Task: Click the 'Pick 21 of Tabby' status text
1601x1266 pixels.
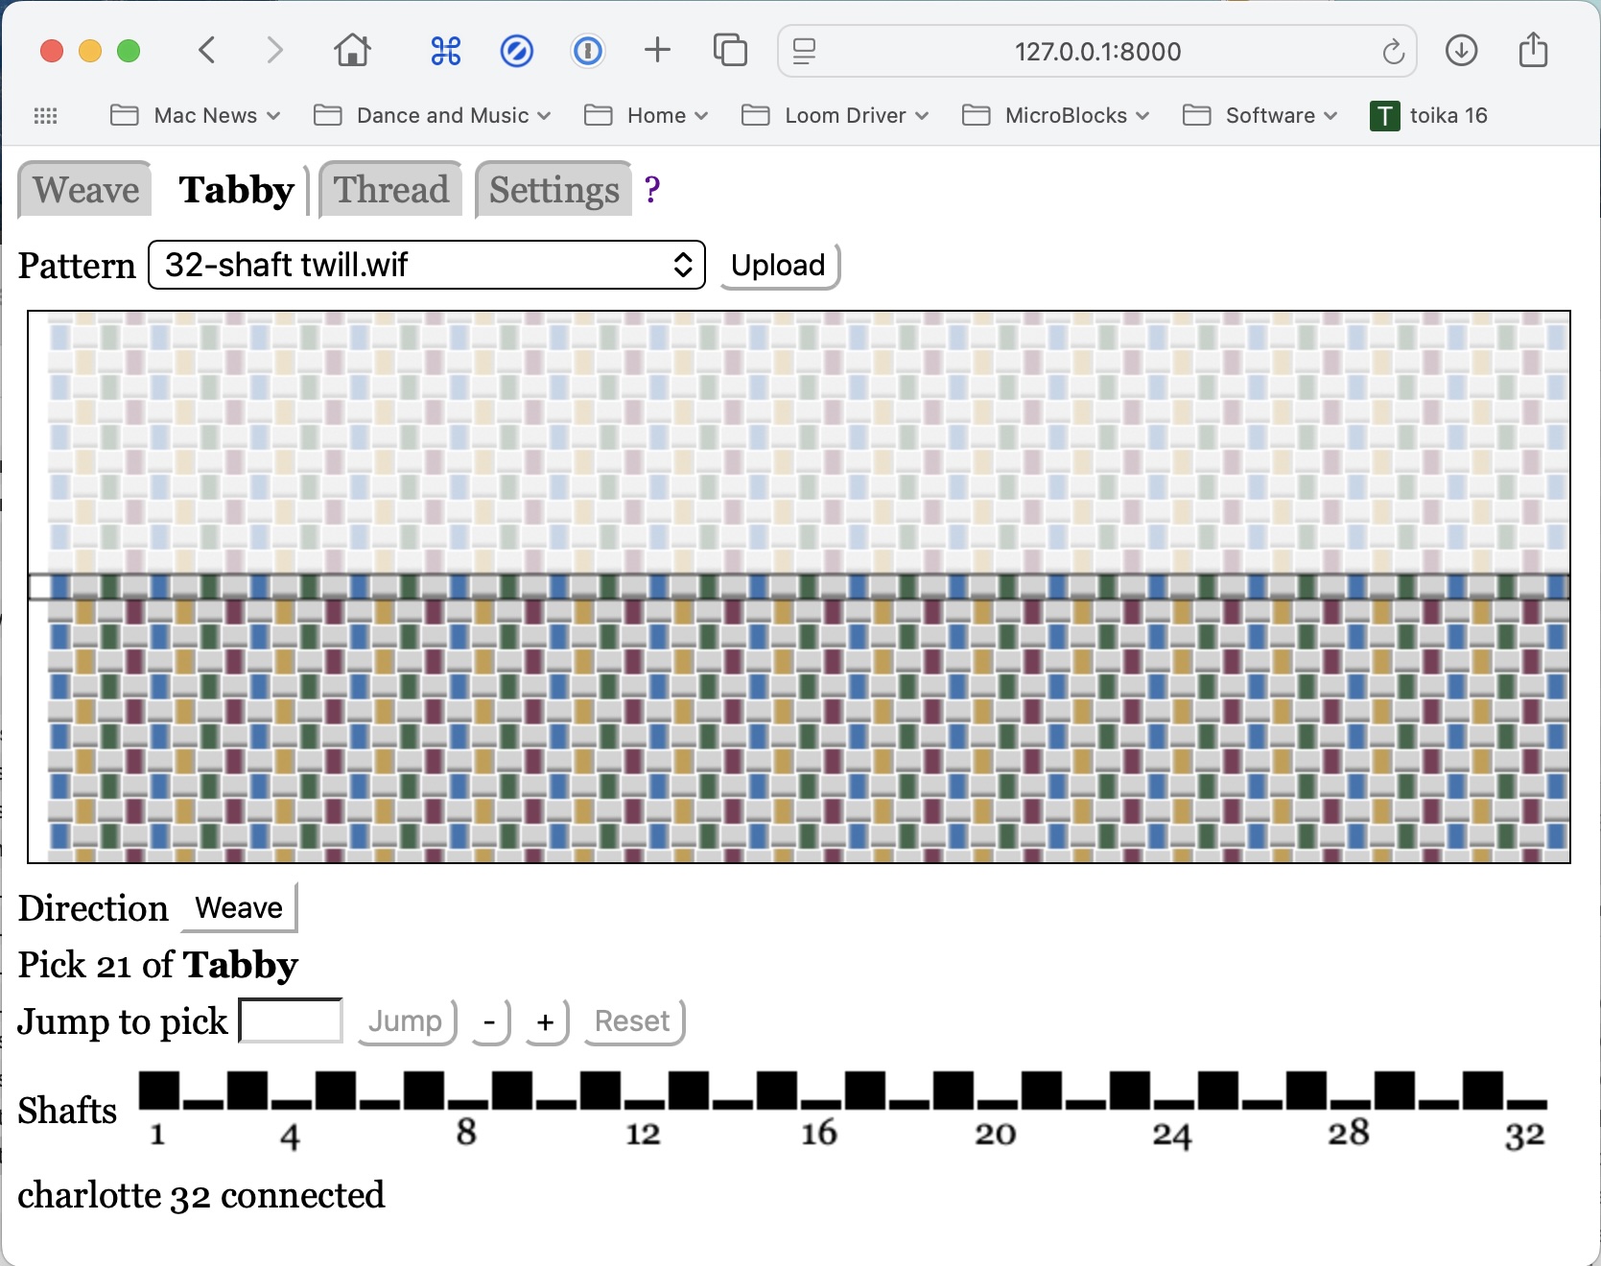Action: [158, 965]
